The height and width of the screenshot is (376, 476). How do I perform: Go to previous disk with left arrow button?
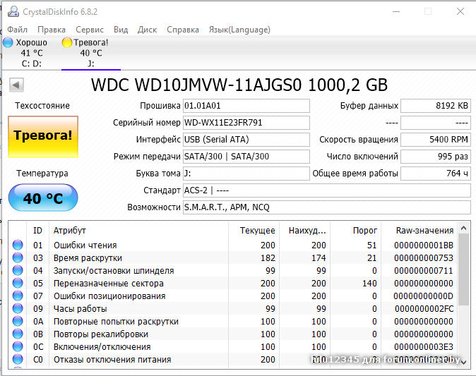(16, 85)
